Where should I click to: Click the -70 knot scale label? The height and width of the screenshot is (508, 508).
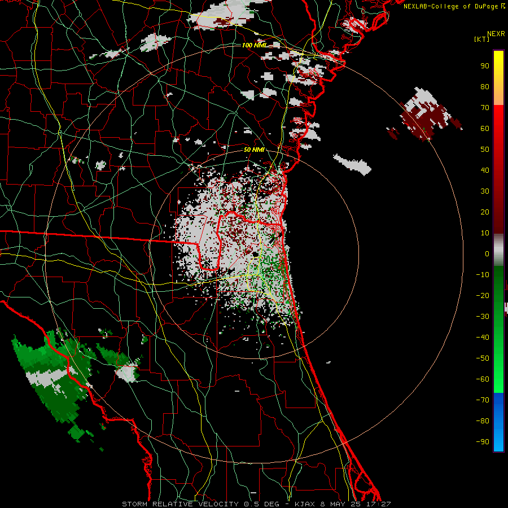click(x=483, y=400)
